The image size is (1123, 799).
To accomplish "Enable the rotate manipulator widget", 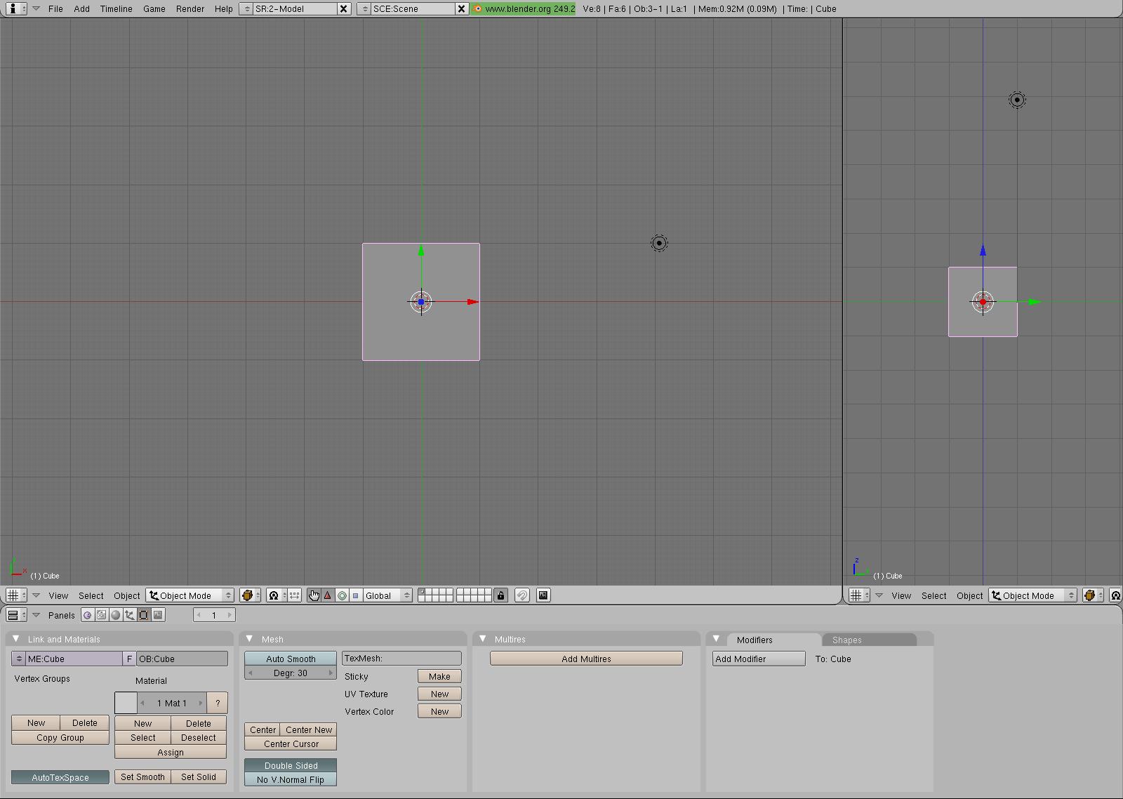I will coord(342,595).
